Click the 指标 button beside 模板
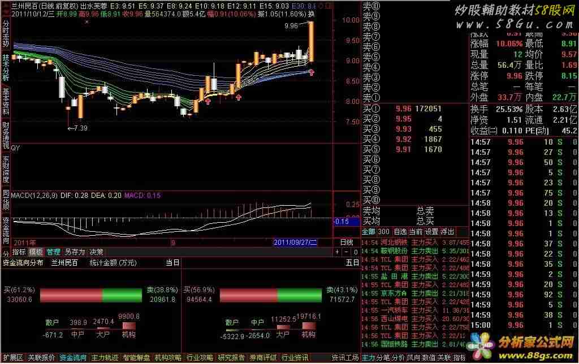 [19, 252]
